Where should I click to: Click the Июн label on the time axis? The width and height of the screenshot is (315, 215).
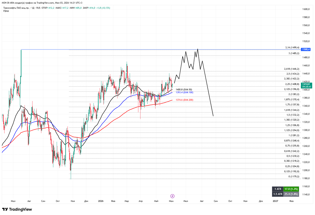click(x=171, y=201)
